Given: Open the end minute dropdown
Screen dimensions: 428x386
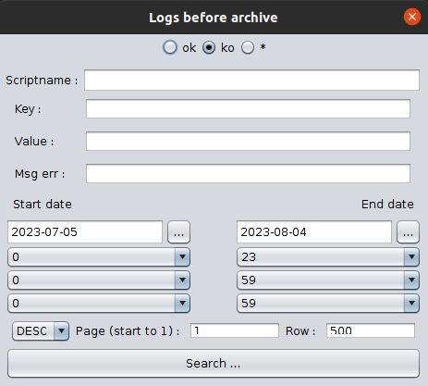Looking at the screenshot, I should [x=328, y=280].
